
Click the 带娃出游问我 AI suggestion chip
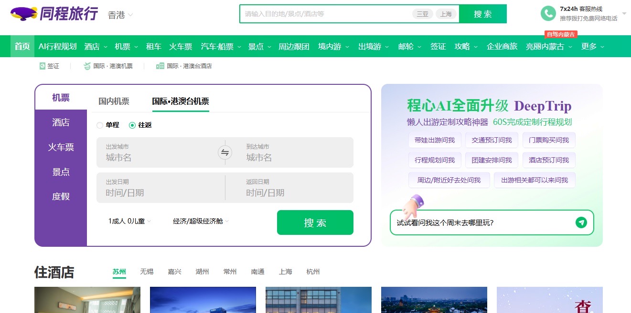click(434, 140)
